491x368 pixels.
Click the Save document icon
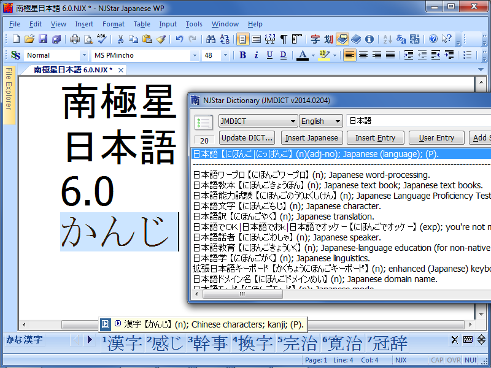coord(43,39)
